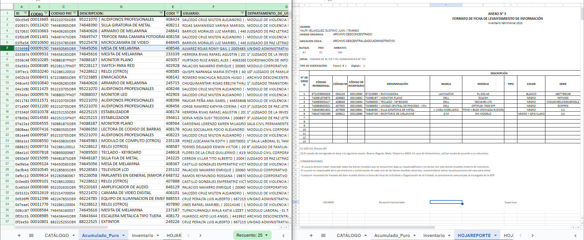Open the filter icon on DESCRIPCION column

point(161,13)
